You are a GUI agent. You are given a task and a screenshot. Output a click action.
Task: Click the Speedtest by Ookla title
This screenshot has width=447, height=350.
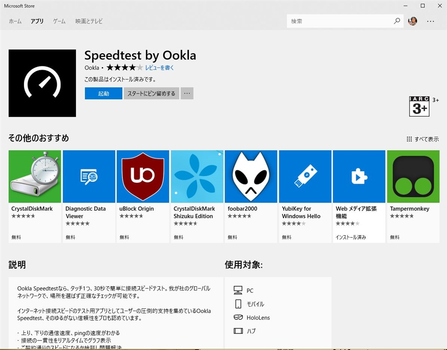tap(140, 55)
